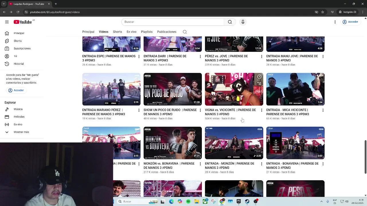The width and height of the screenshot is (367, 206).
Task: Open UN POCO DE RUIDO thumbnail
Action: coord(173,89)
